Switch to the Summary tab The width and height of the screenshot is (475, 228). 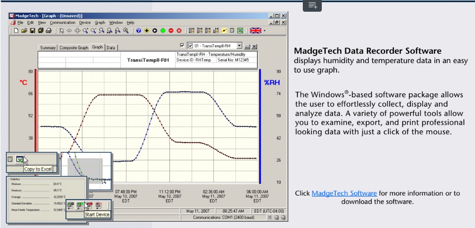pos(48,47)
